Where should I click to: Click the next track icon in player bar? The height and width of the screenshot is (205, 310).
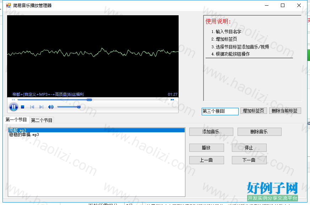pos(41,107)
